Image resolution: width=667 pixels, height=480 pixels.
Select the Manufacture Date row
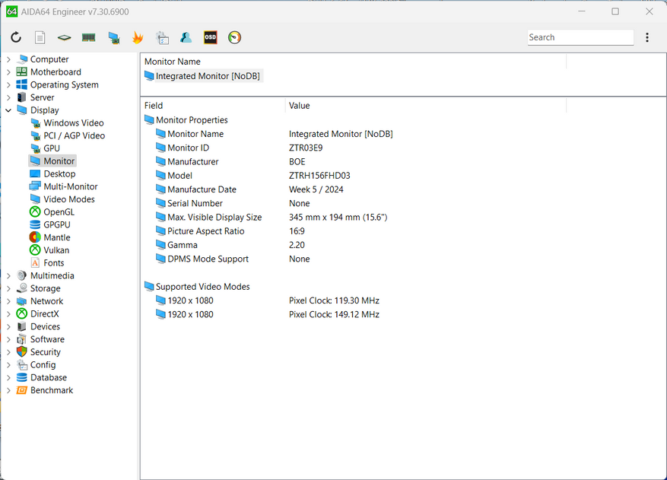(x=202, y=189)
